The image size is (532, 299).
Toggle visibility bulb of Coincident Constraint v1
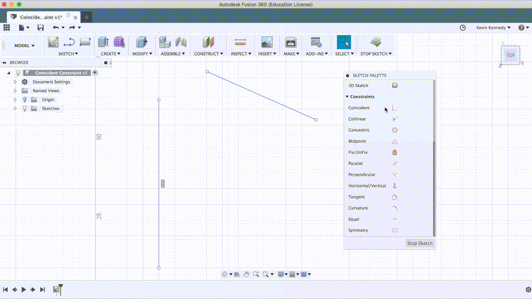coord(18,73)
